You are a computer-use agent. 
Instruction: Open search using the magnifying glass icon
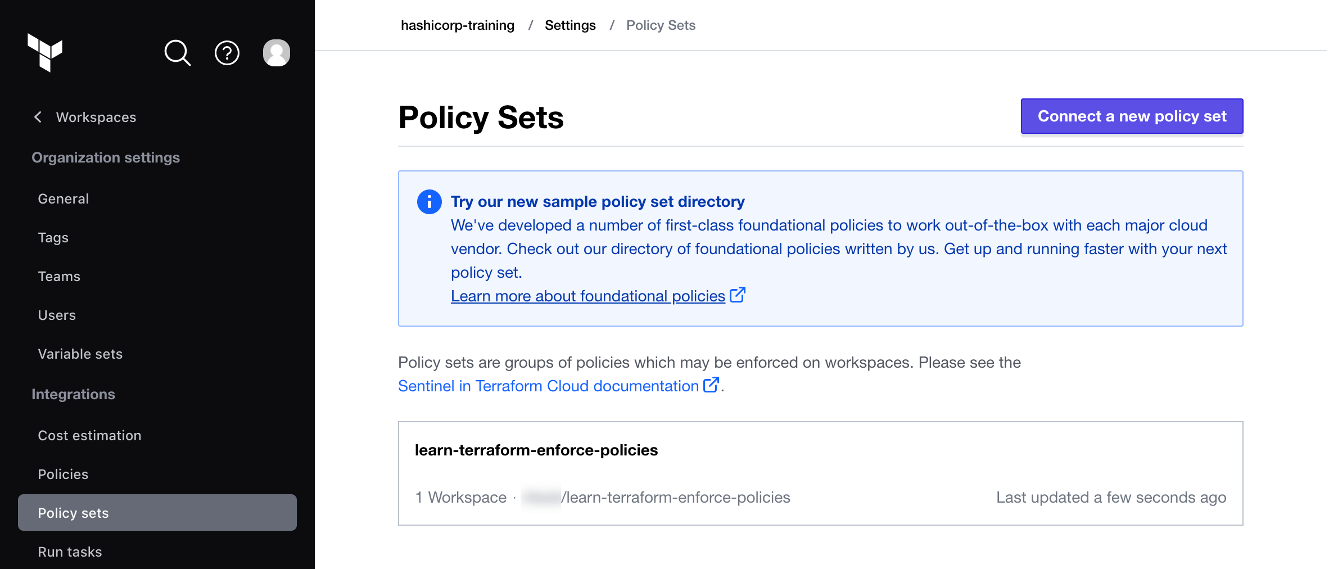click(x=177, y=53)
